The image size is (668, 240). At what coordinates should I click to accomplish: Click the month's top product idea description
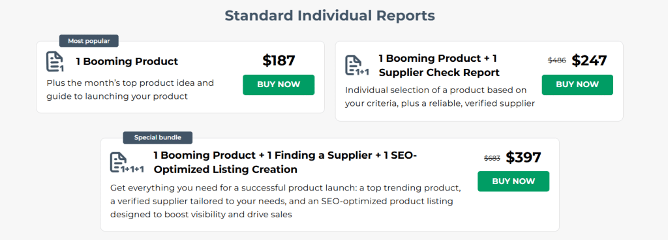tap(130, 90)
